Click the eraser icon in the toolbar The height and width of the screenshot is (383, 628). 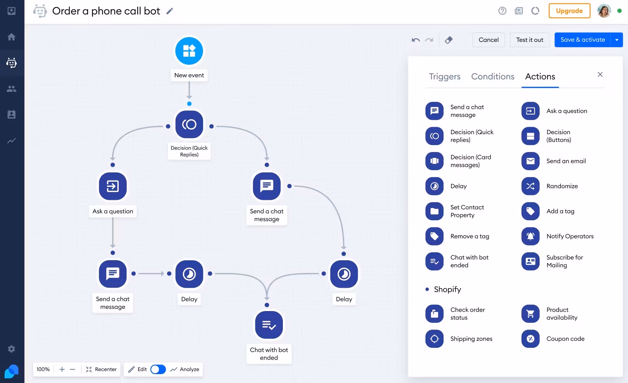[449, 40]
